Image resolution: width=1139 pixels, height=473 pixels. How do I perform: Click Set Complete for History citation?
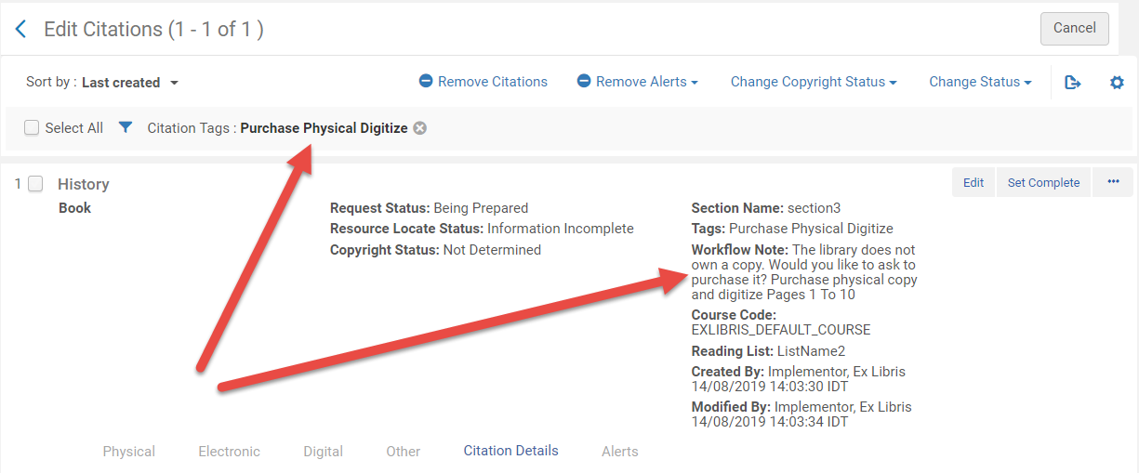[1043, 182]
